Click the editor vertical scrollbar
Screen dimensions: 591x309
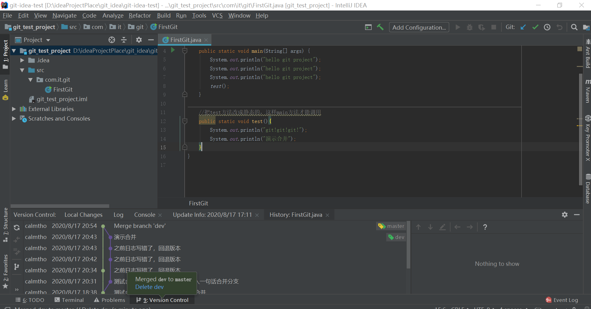pos(581,130)
